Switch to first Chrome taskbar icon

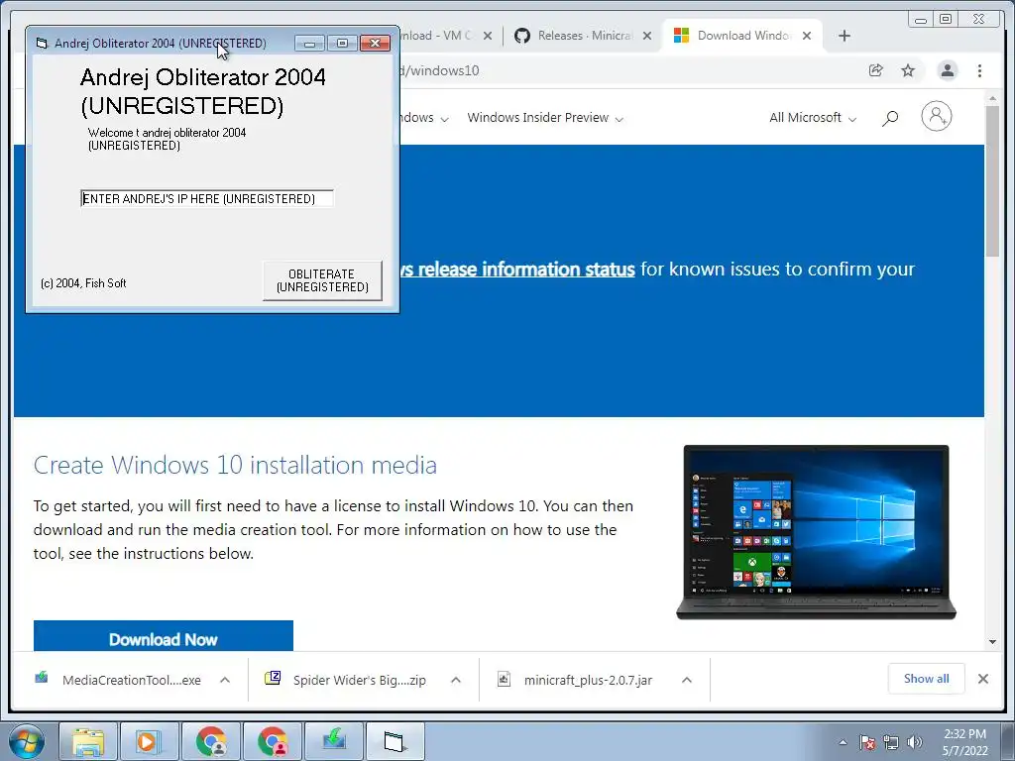click(x=211, y=741)
